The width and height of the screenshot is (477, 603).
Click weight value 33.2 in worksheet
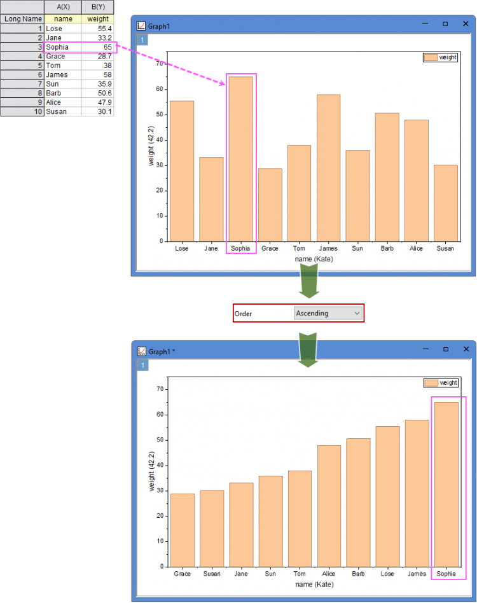pos(98,38)
